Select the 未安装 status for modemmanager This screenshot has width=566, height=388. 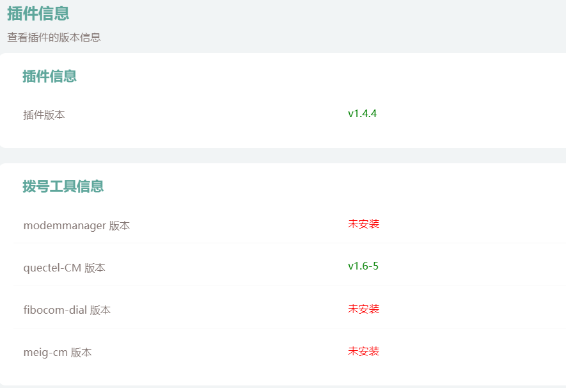(x=363, y=224)
